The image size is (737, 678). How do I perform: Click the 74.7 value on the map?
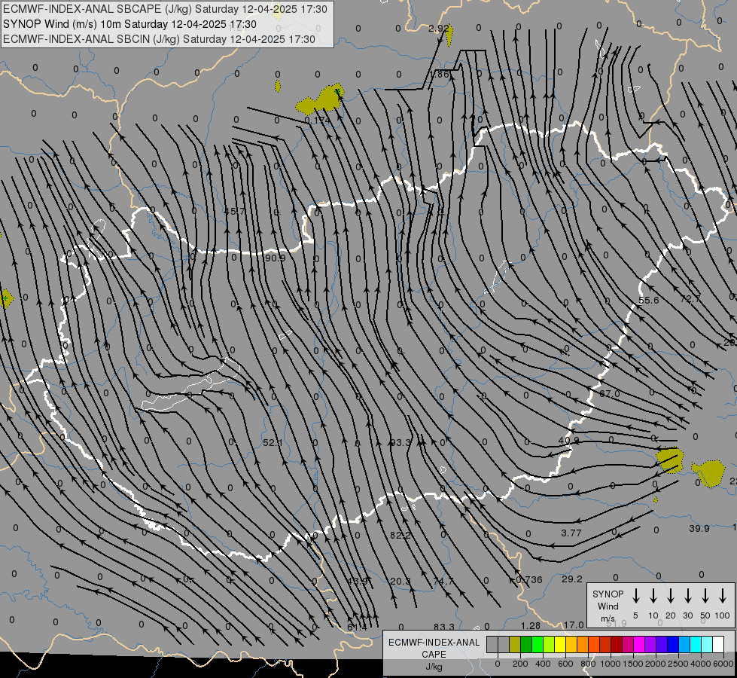pyautogui.click(x=443, y=581)
